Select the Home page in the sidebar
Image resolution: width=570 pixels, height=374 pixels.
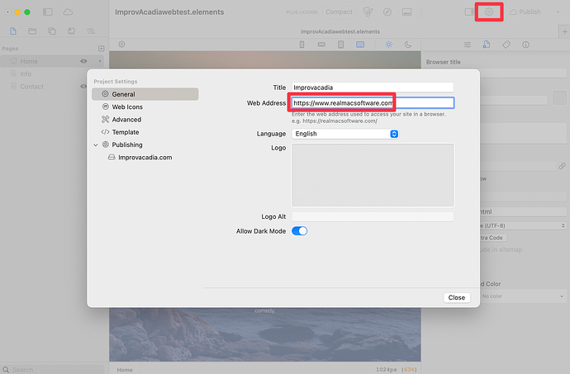pyautogui.click(x=52, y=61)
